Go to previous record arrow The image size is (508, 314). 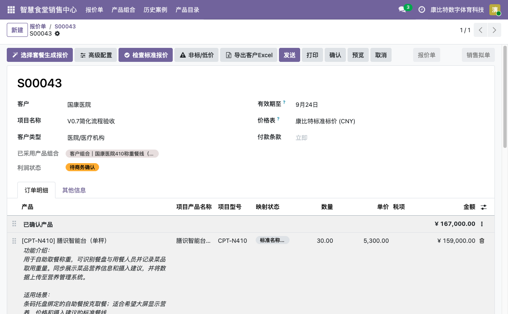point(480,30)
